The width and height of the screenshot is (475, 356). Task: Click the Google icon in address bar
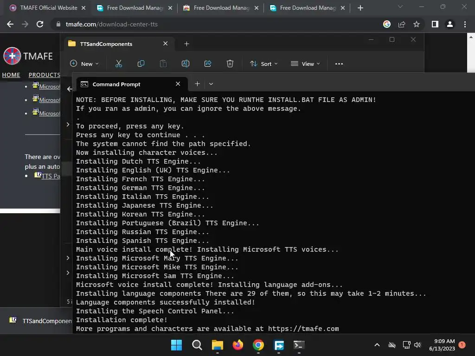(387, 24)
